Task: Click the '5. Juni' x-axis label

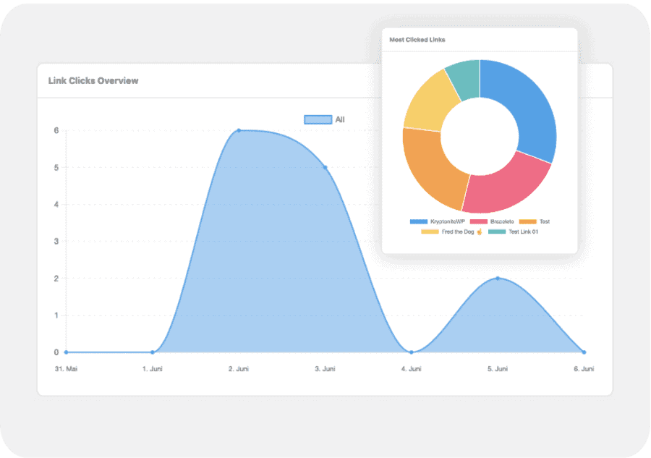Action: pos(498,369)
